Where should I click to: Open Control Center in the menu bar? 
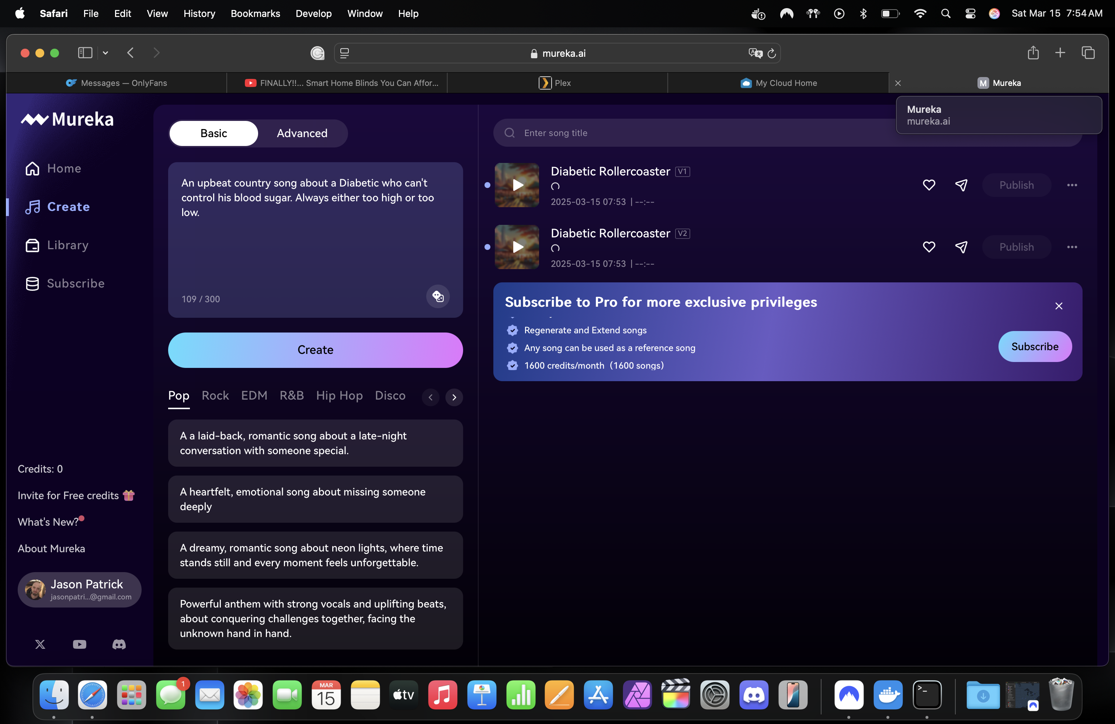[x=970, y=14]
